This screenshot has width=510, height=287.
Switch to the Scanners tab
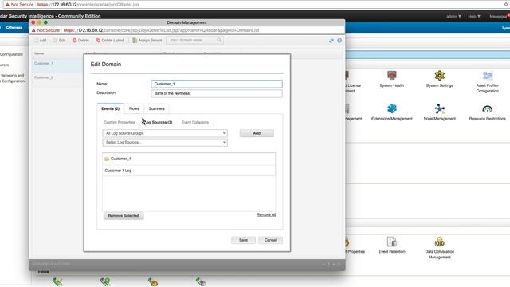[156, 108]
